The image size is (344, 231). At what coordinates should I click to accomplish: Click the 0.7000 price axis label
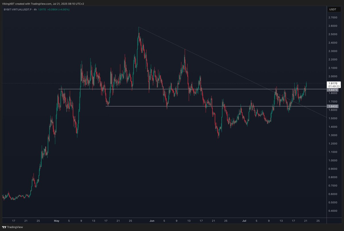point(333,186)
